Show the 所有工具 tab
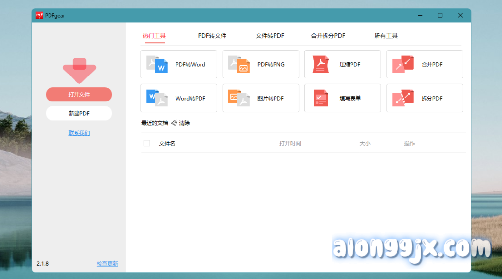The image size is (502, 279). point(386,36)
